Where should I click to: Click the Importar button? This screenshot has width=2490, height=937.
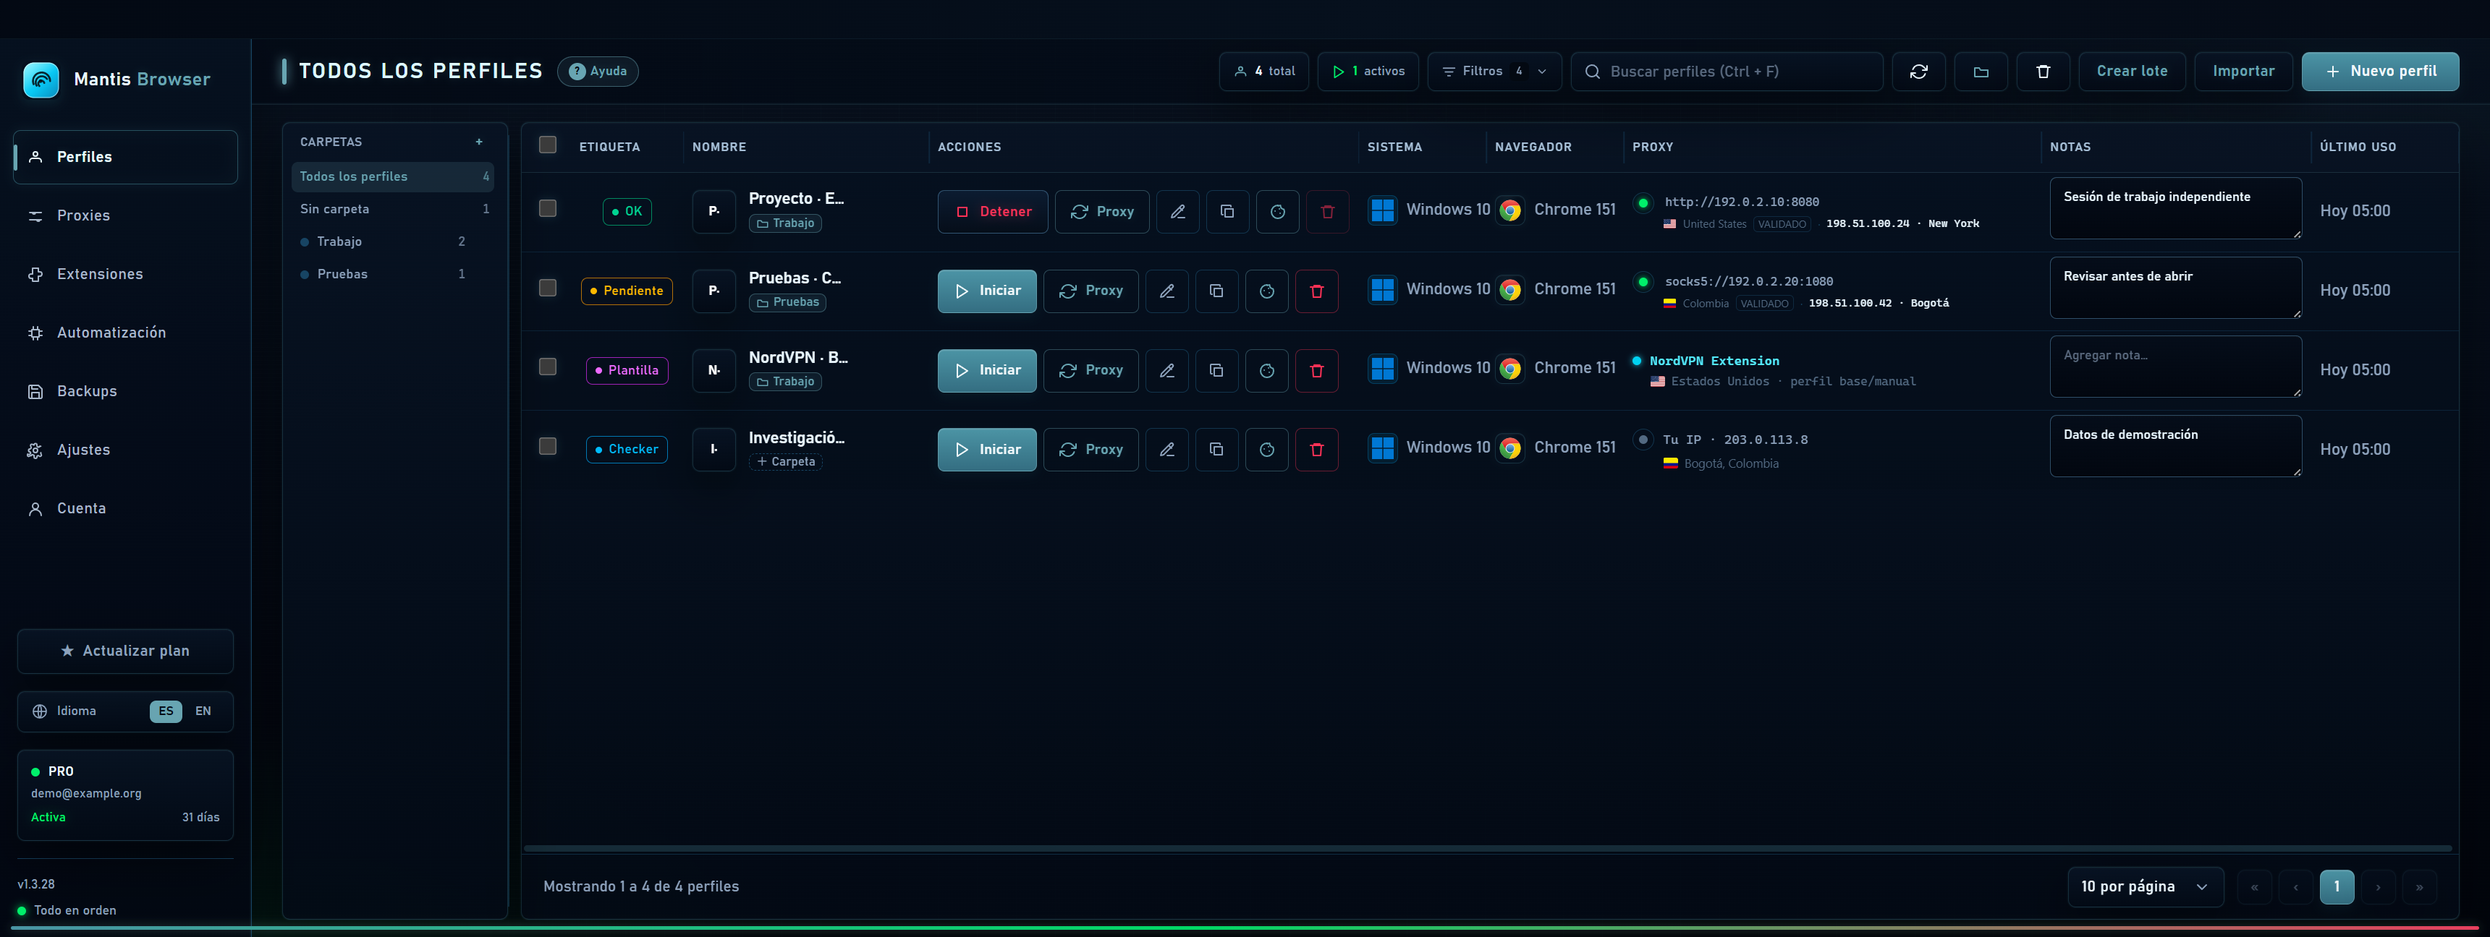(x=2243, y=72)
